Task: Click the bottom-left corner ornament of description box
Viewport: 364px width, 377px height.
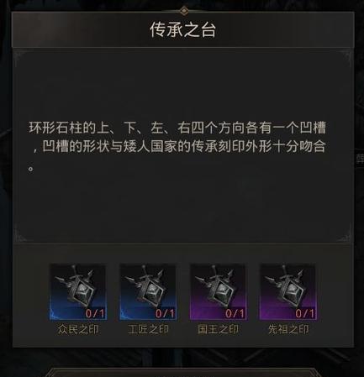Action: [19, 236]
